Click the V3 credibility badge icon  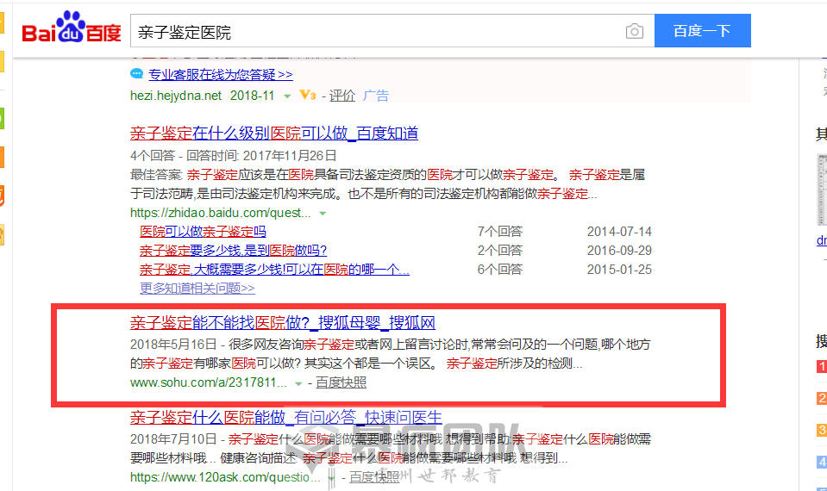pos(308,95)
